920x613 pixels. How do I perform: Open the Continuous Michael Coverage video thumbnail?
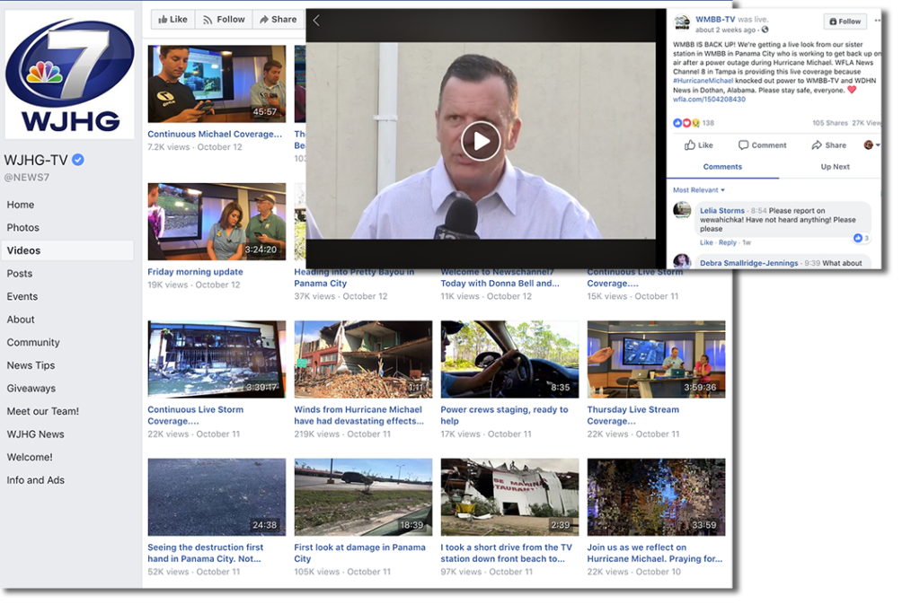point(217,83)
